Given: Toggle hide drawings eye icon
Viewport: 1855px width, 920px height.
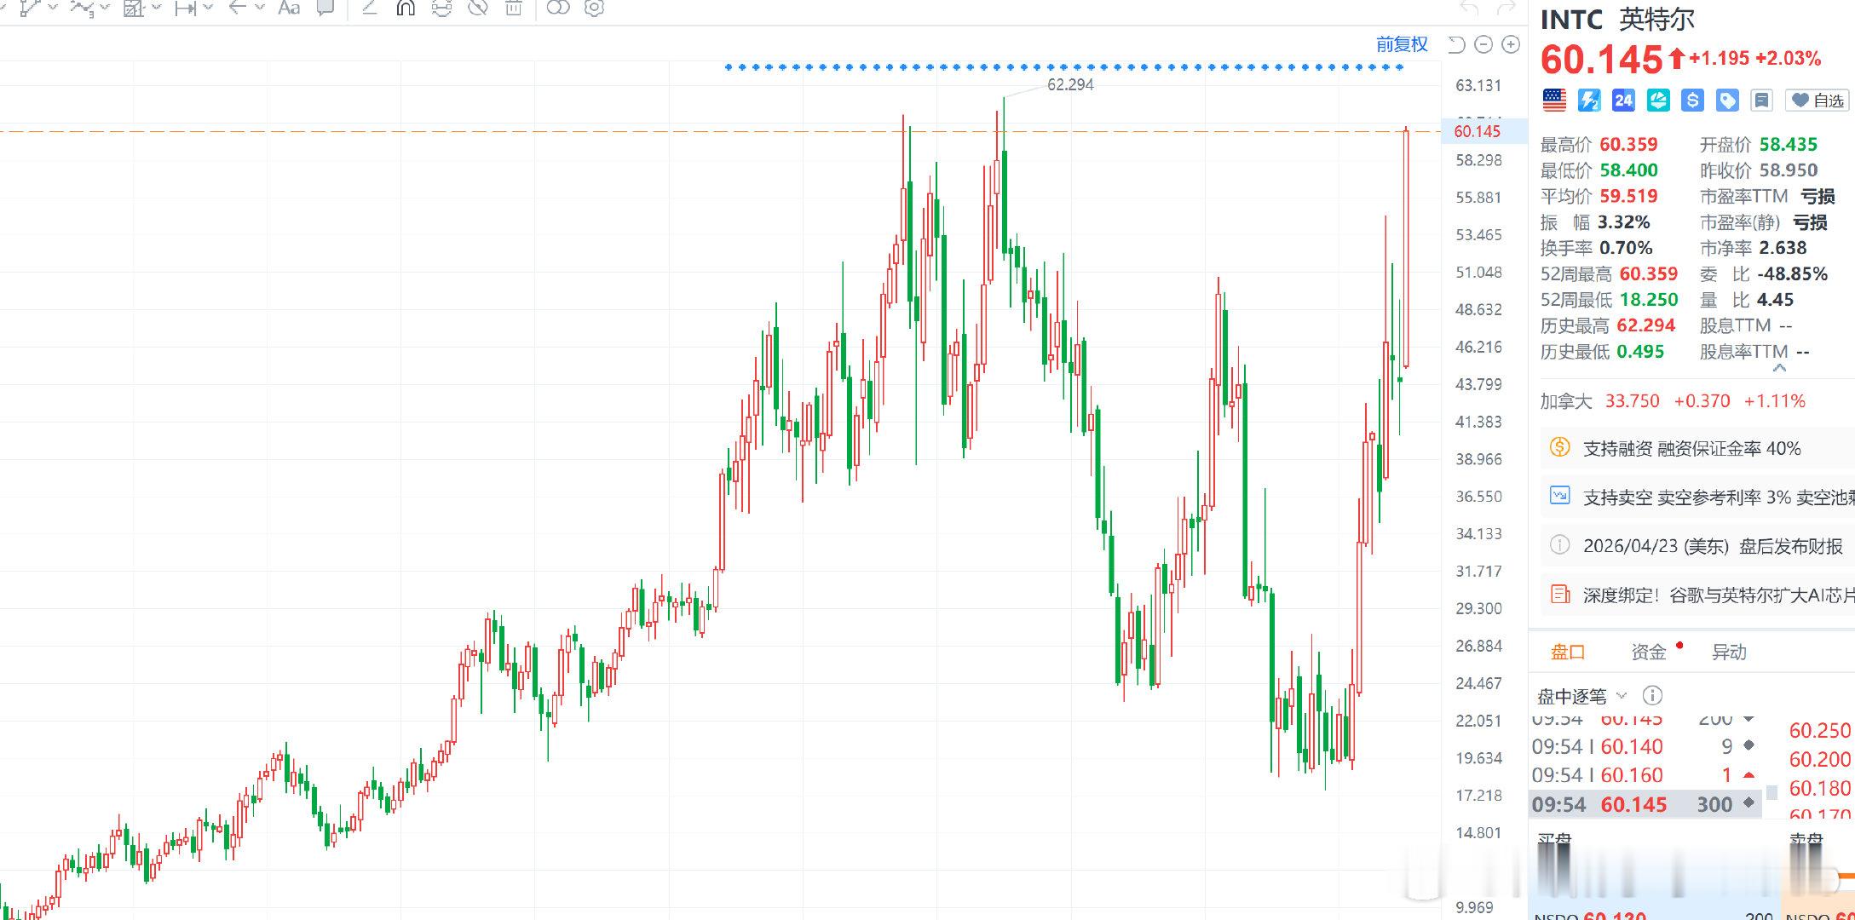Looking at the screenshot, I should pyautogui.click(x=478, y=9).
